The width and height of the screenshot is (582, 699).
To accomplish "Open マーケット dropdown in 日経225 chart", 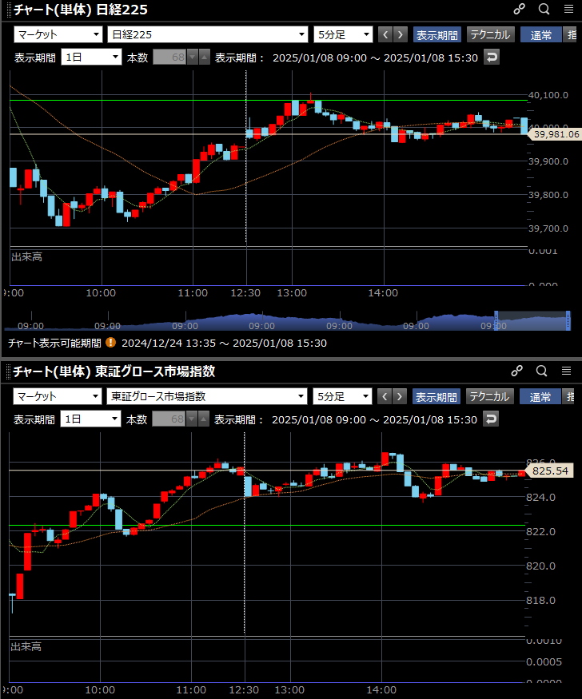I will (x=58, y=34).
